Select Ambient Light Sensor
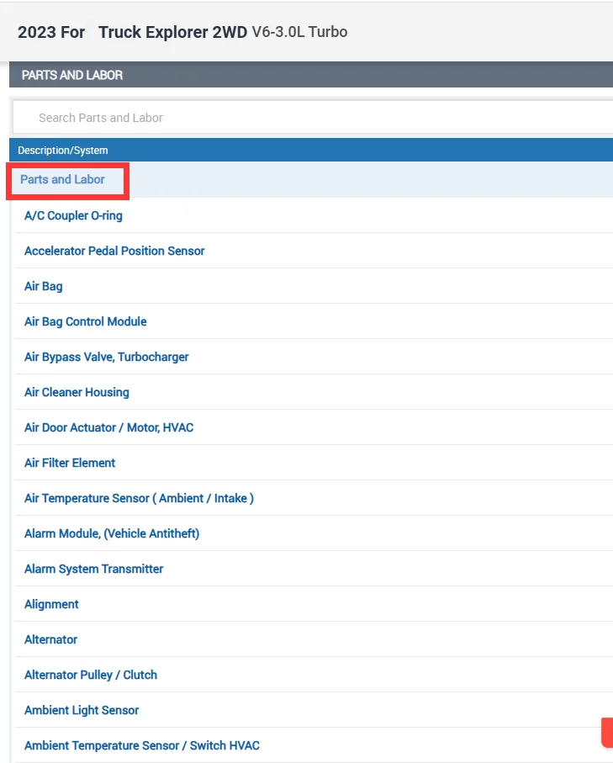Screen dimensions: 613x763 coord(82,710)
